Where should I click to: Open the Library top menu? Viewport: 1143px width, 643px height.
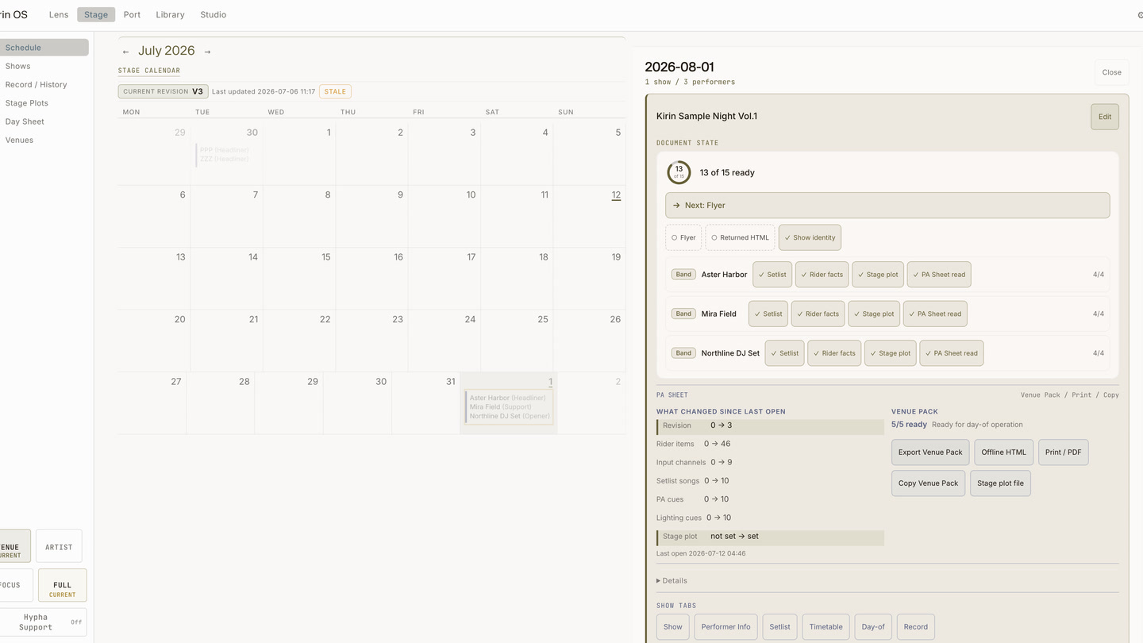(x=170, y=14)
